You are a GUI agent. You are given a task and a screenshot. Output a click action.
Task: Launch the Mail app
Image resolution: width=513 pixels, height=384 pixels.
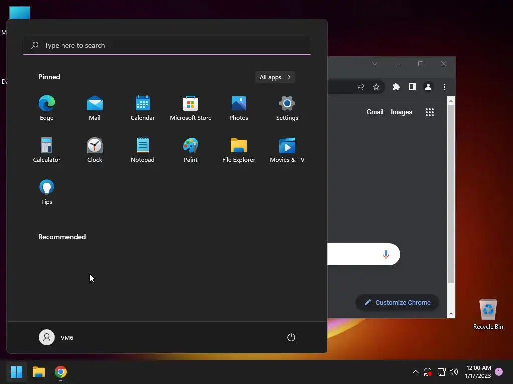(95, 108)
